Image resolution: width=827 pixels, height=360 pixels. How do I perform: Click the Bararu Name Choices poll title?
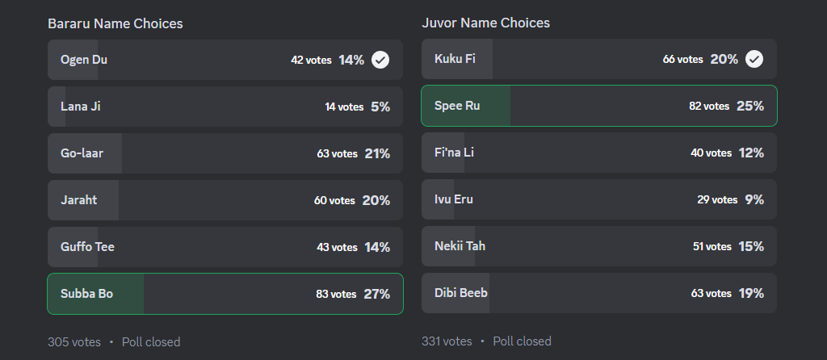coord(115,23)
